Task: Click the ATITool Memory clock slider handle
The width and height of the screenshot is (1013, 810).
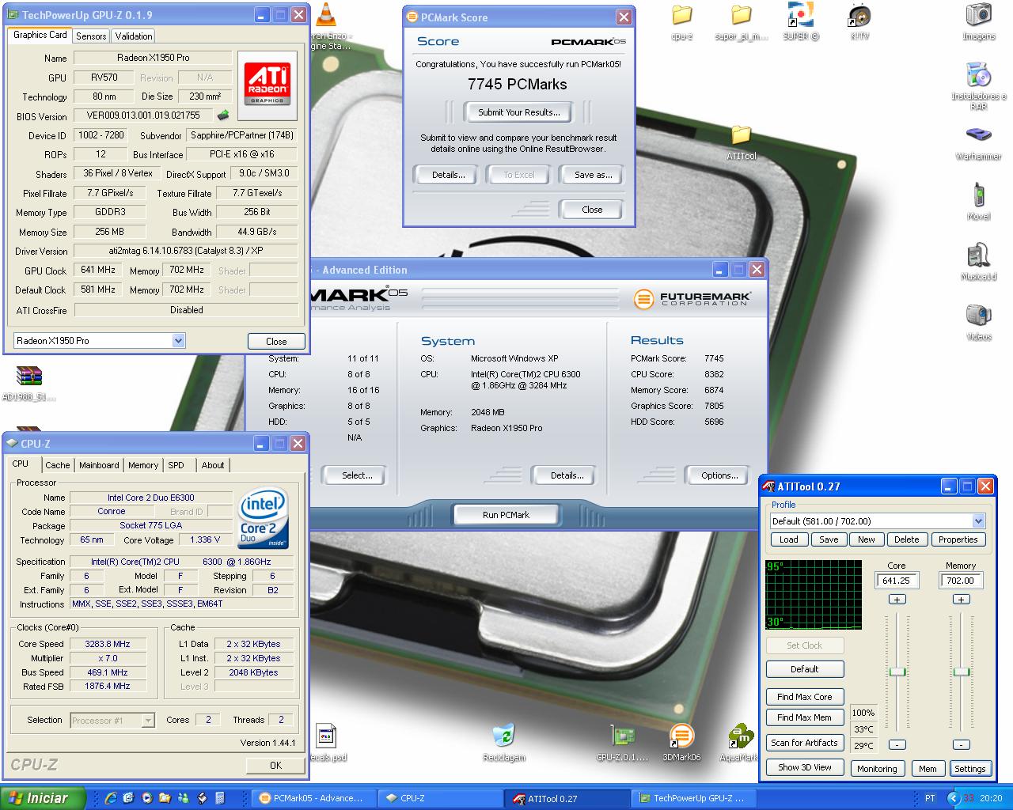Action: pos(961,672)
